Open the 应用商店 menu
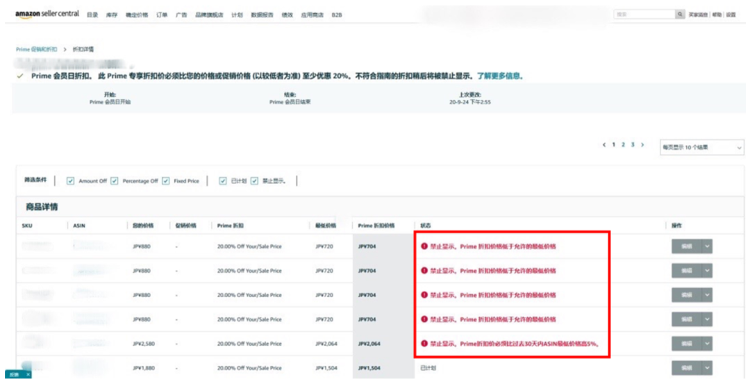The height and width of the screenshot is (386, 750). [312, 15]
